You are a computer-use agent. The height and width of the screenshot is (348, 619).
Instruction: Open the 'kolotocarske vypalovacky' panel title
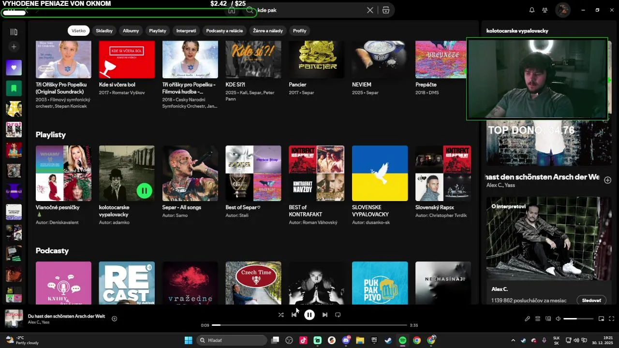pos(517,31)
